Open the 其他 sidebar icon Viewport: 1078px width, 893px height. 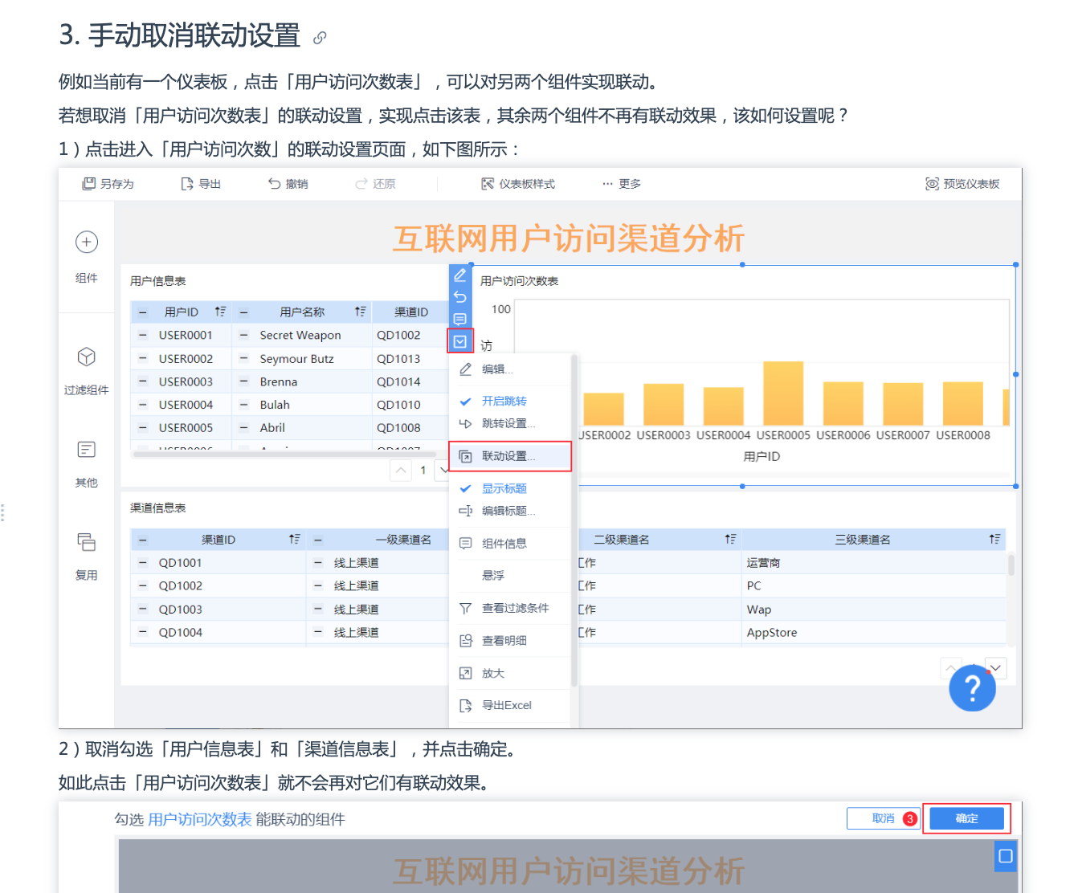click(x=87, y=449)
